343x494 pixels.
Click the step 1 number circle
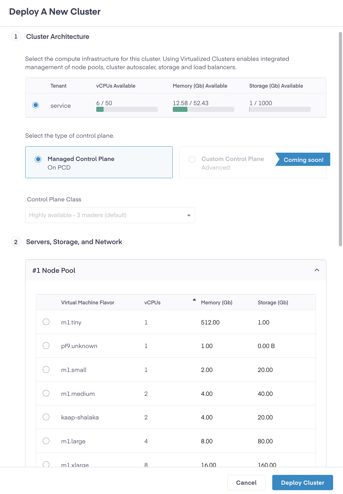pyautogui.click(x=16, y=37)
